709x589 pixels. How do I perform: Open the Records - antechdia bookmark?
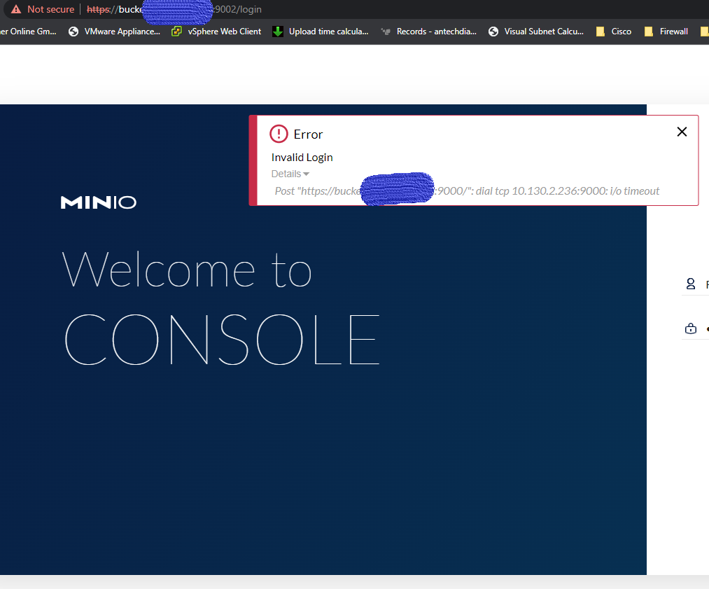[x=428, y=32]
